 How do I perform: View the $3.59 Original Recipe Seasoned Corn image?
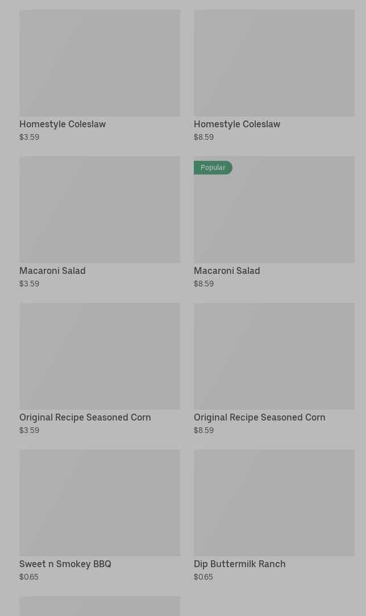tap(99, 356)
